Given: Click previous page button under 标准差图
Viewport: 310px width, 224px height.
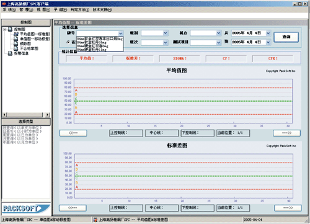Looking at the screenshot, I should [x=73, y=208].
